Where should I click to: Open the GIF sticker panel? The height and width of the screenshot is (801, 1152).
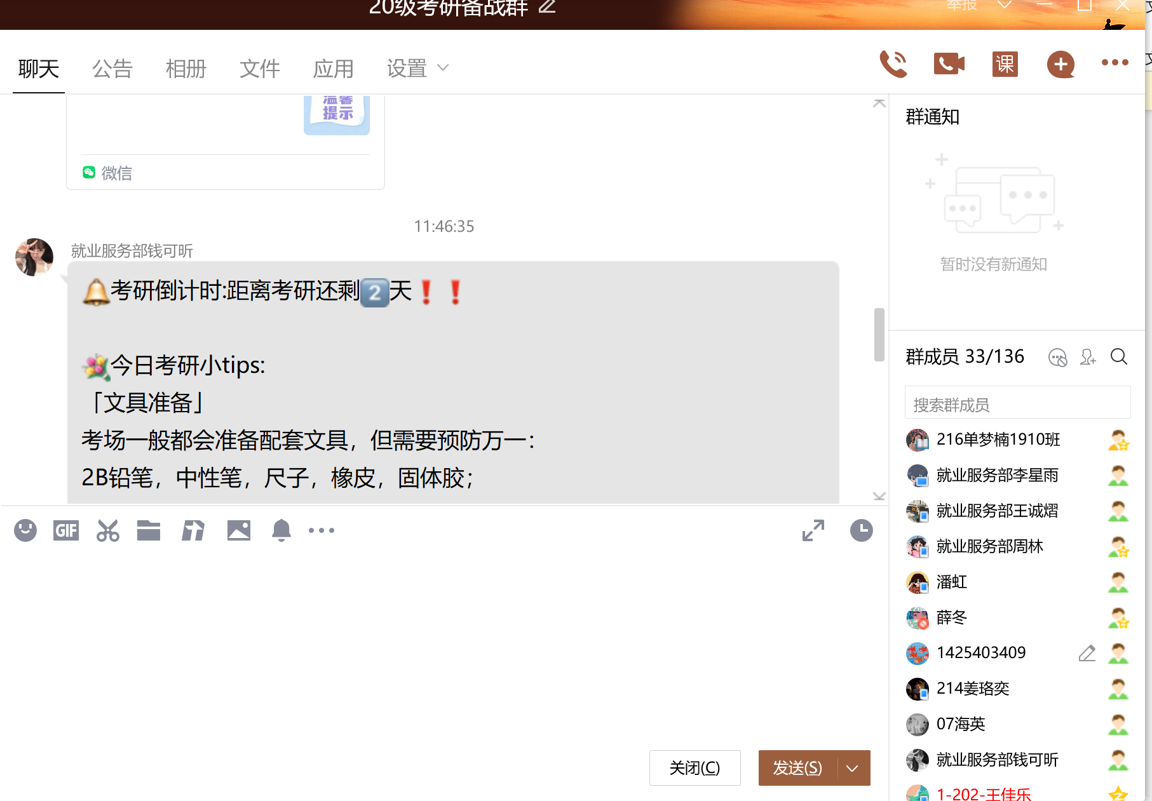66,530
